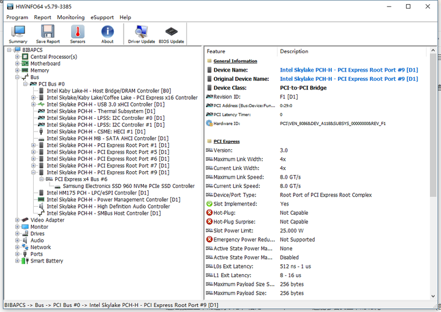Viewport: 441px width, 312px height.
Task: Click the Ports connector icon
Action: (x=25, y=254)
